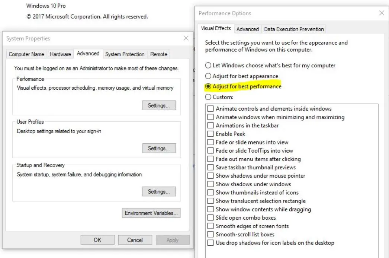Check the Enable Peek checkbox
The image size is (389, 258).
click(x=211, y=134)
